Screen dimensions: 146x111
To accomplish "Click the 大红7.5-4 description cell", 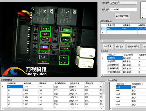I will 77,104.
